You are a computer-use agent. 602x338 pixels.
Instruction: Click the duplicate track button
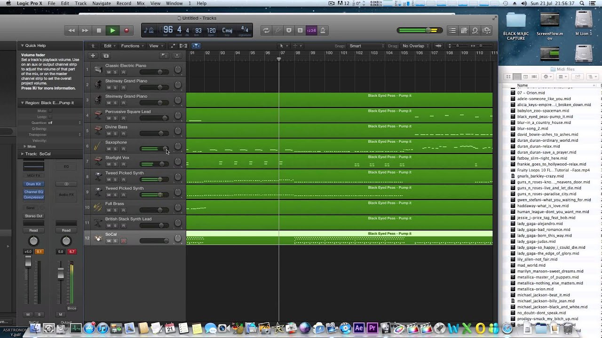[106, 55]
